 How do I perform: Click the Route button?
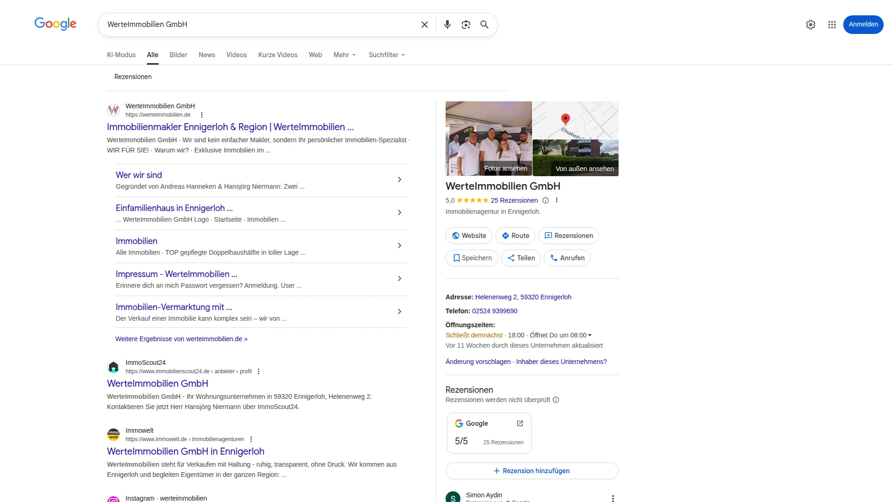point(515,236)
